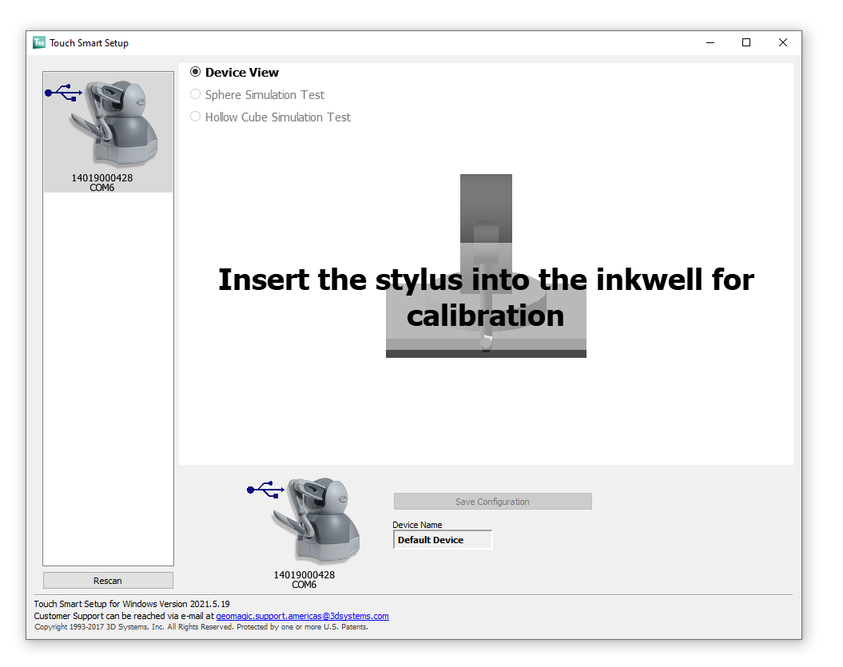Click the Default Device name field
Viewport: 843px width, 667px height.
(x=443, y=539)
